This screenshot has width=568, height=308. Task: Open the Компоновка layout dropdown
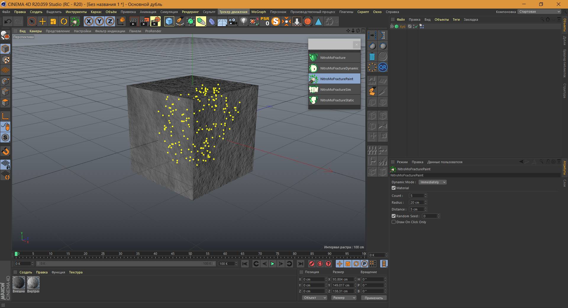coord(539,12)
